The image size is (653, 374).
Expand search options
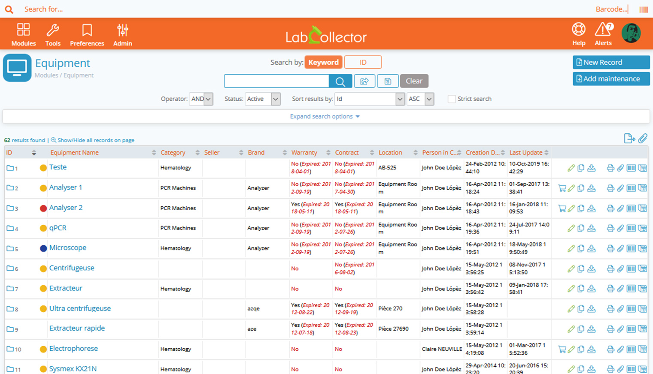click(325, 117)
